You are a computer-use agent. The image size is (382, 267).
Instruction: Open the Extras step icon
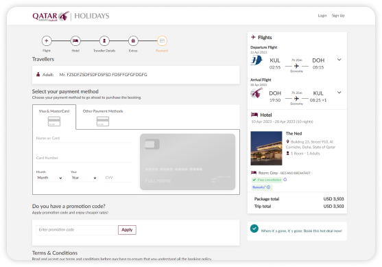click(x=133, y=40)
